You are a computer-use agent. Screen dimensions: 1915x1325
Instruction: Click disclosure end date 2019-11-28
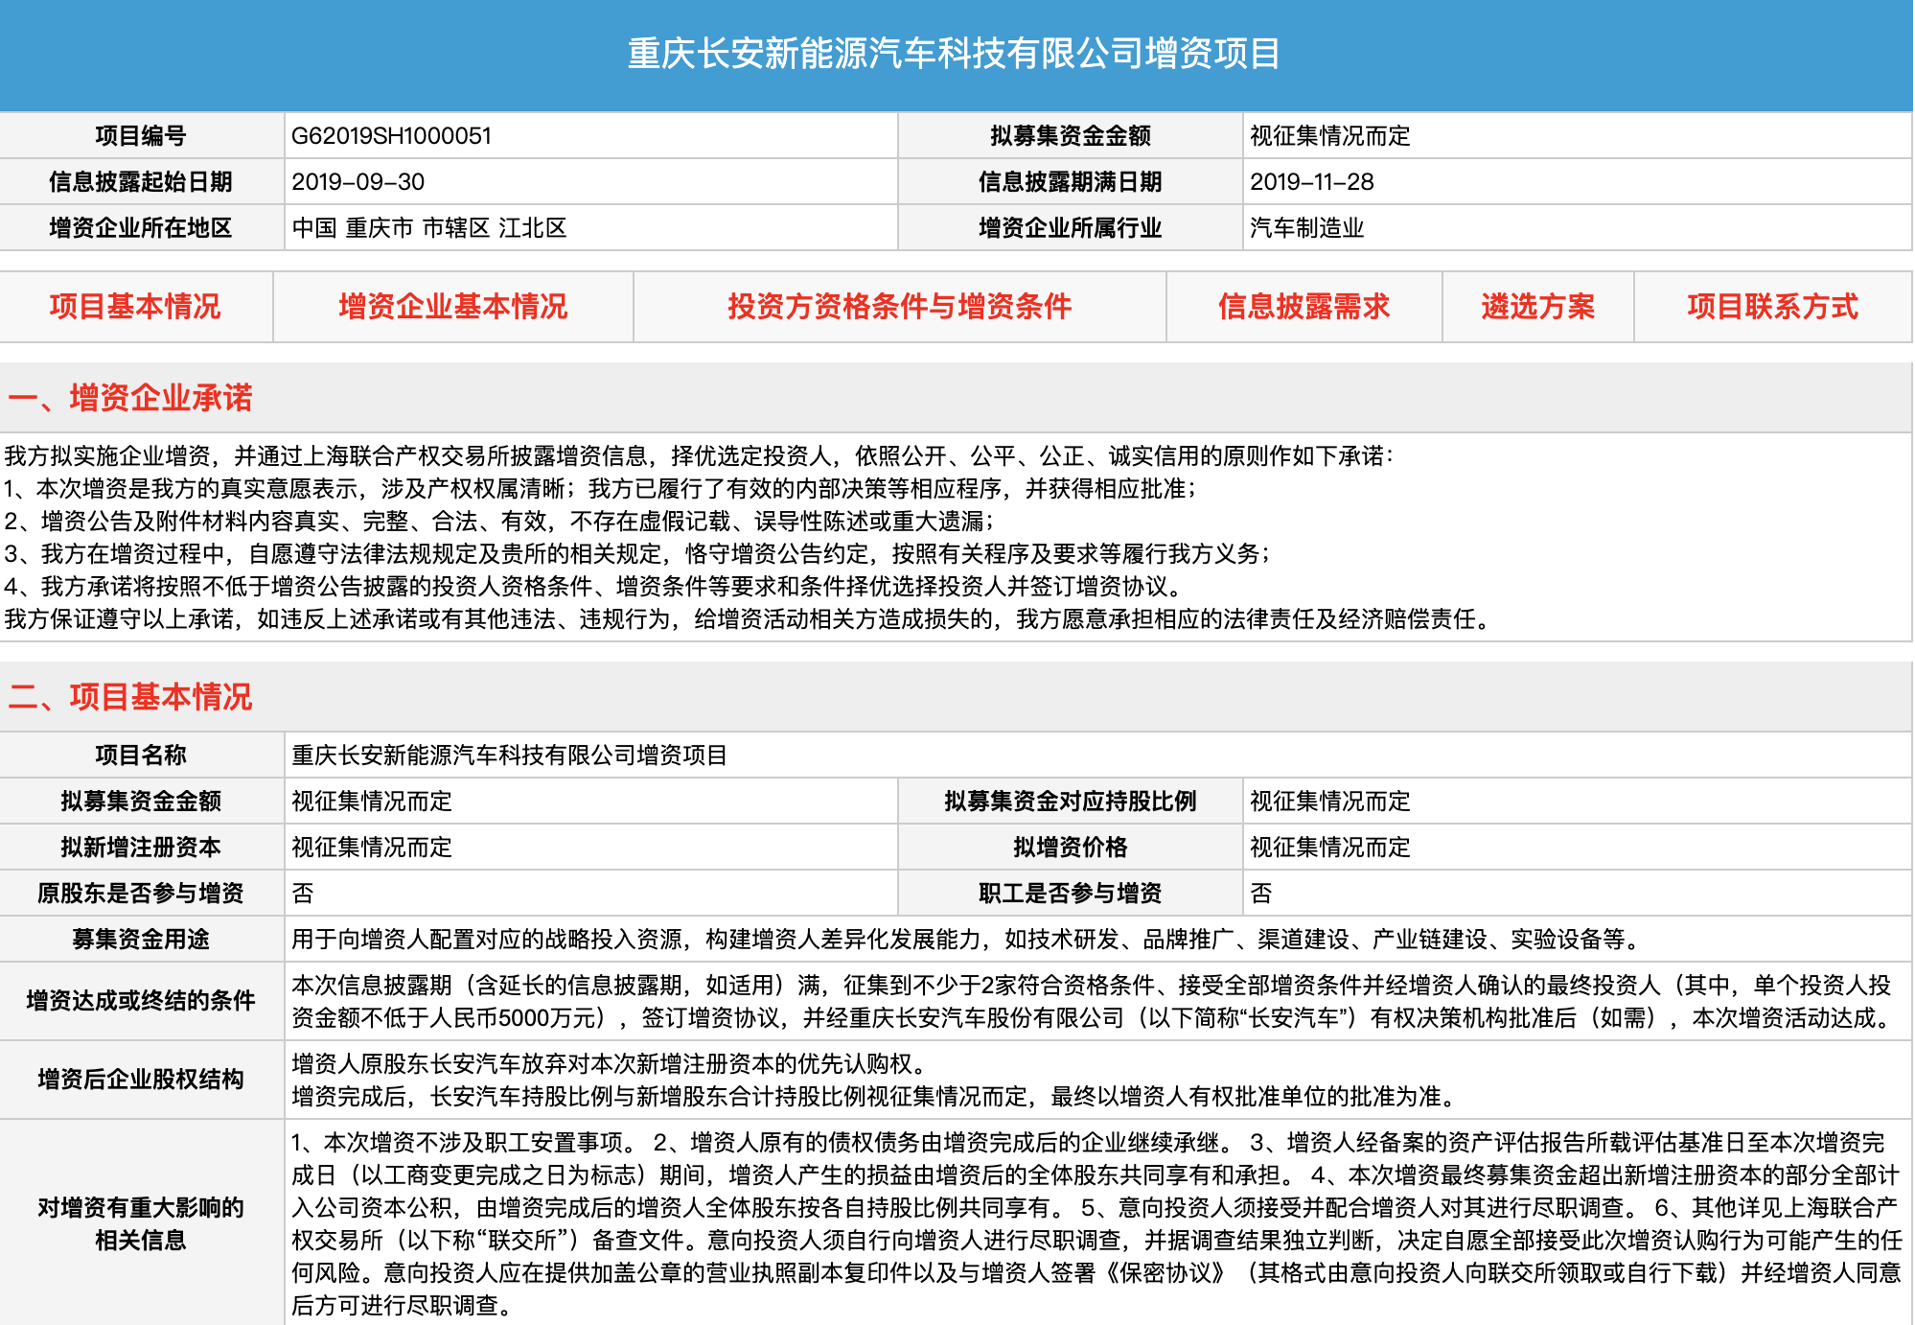[1312, 182]
